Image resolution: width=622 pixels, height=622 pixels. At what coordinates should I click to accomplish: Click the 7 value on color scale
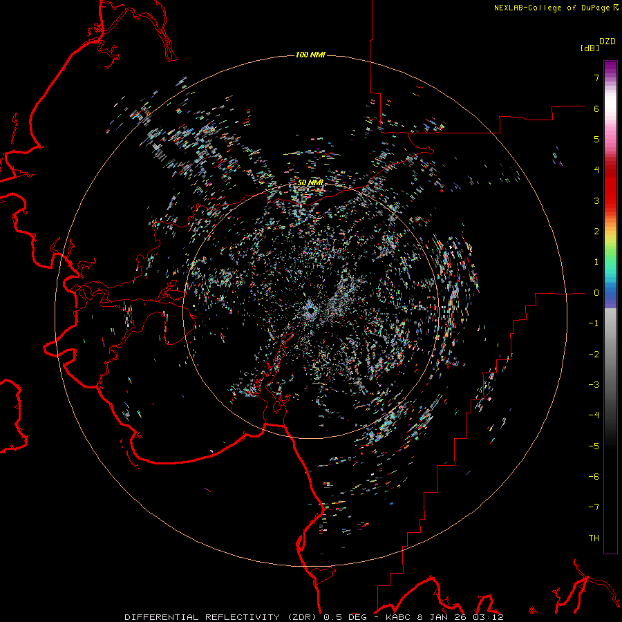[x=596, y=77]
